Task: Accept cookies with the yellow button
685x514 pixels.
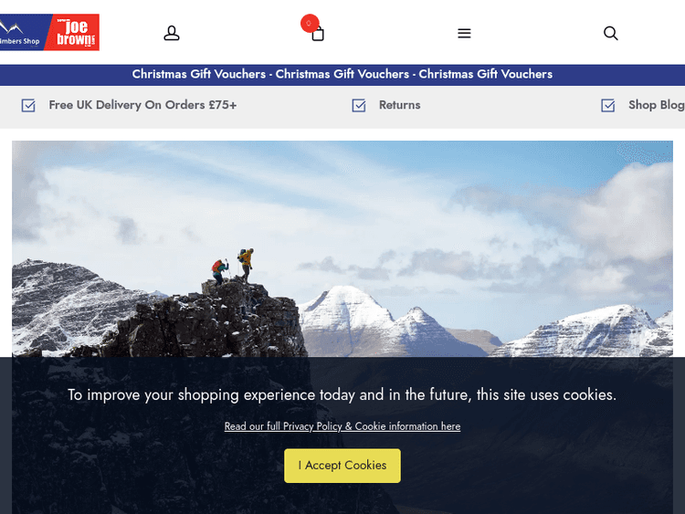Action: [x=342, y=466]
